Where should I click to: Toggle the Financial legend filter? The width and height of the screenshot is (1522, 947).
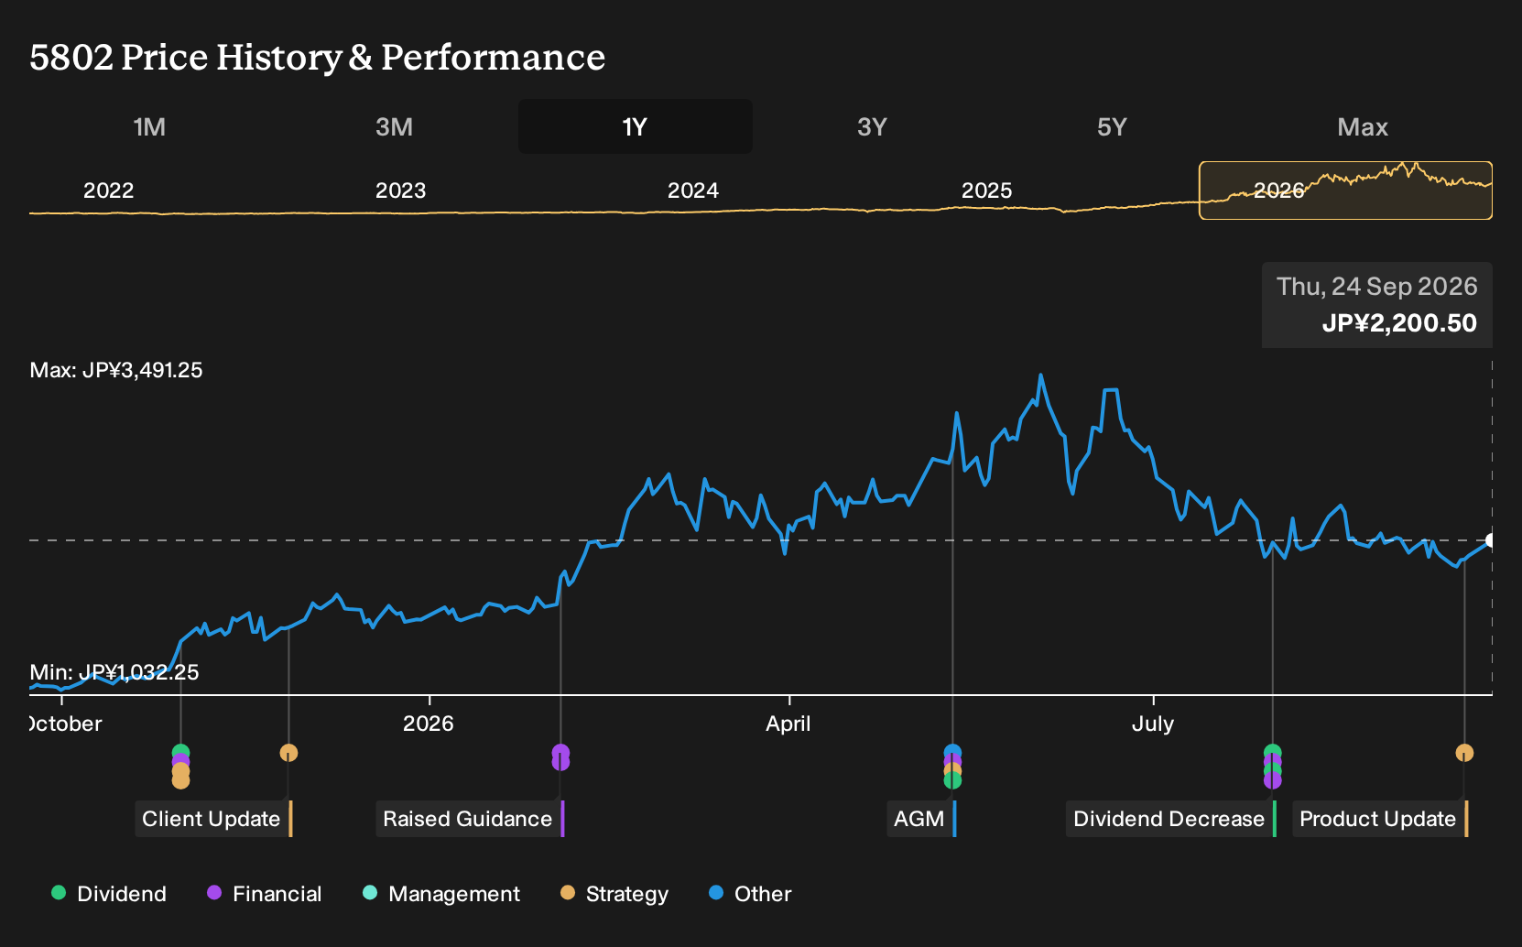(265, 894)
